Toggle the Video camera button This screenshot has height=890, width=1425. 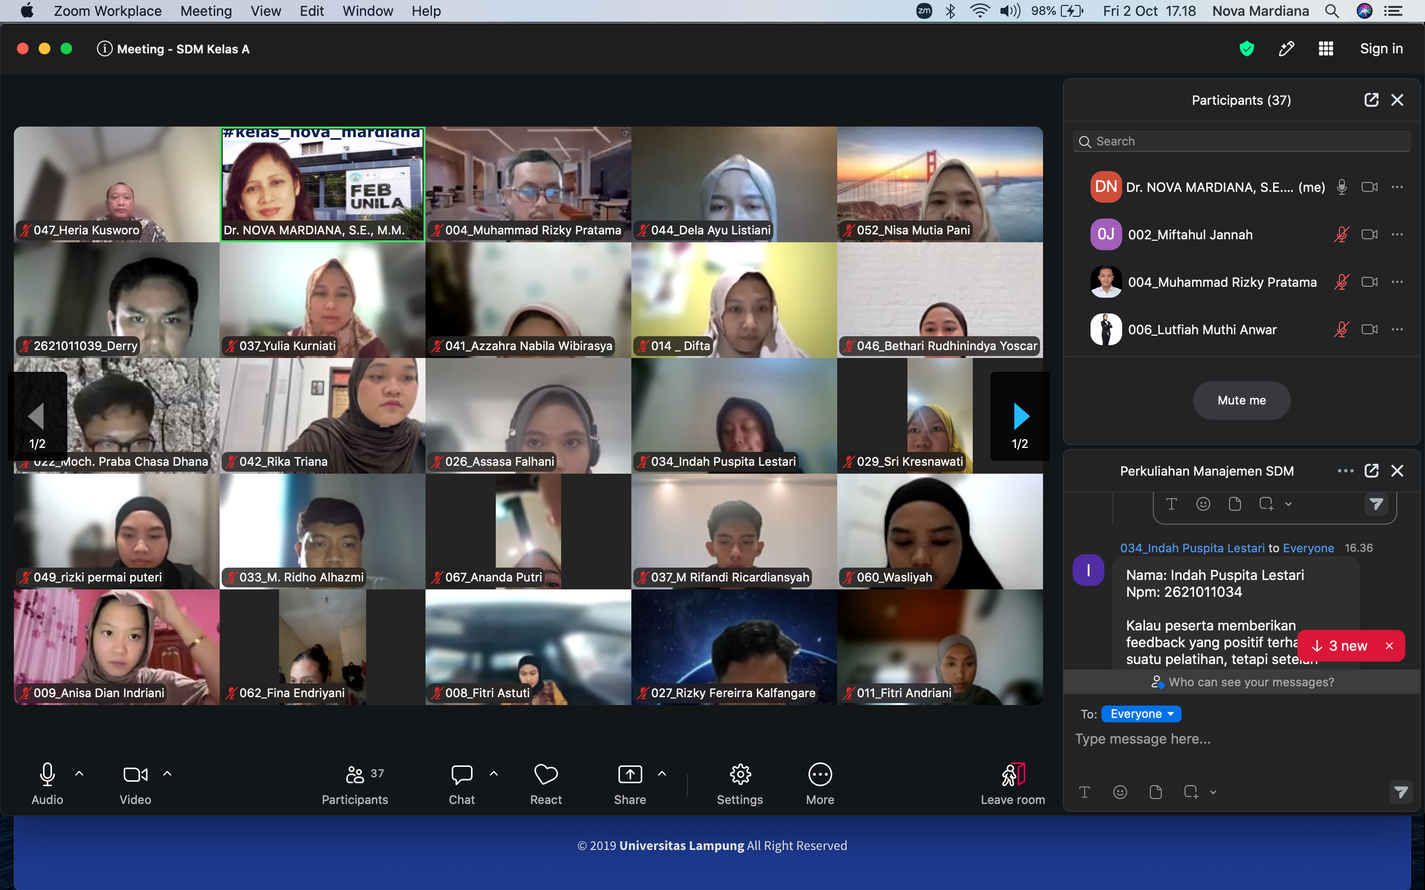pos(136,775)
